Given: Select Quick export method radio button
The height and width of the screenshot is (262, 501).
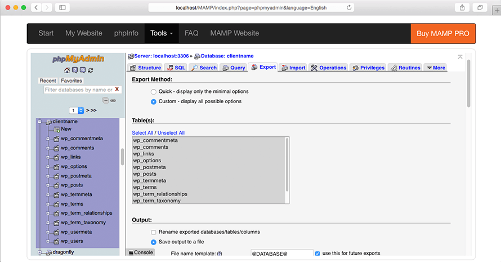Looking at the screenshot, I should (x=154, y=92).
